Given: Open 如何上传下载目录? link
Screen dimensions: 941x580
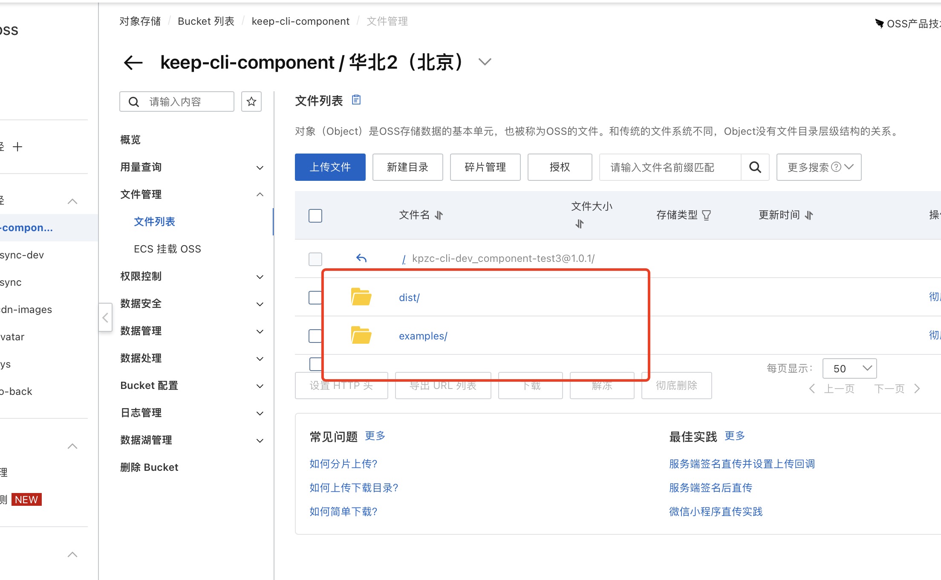Looking at the screenshot, I should click(x=354, y=488).
